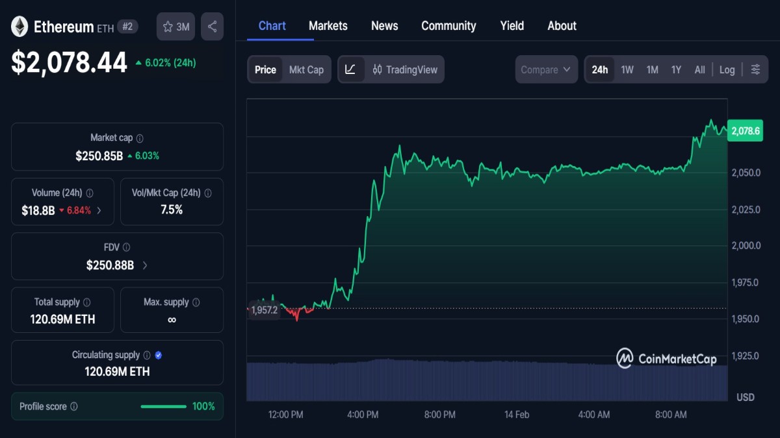Switch to the Community tab
The height and width of the screenshot is (438, 780).
[x=448, y=26]
